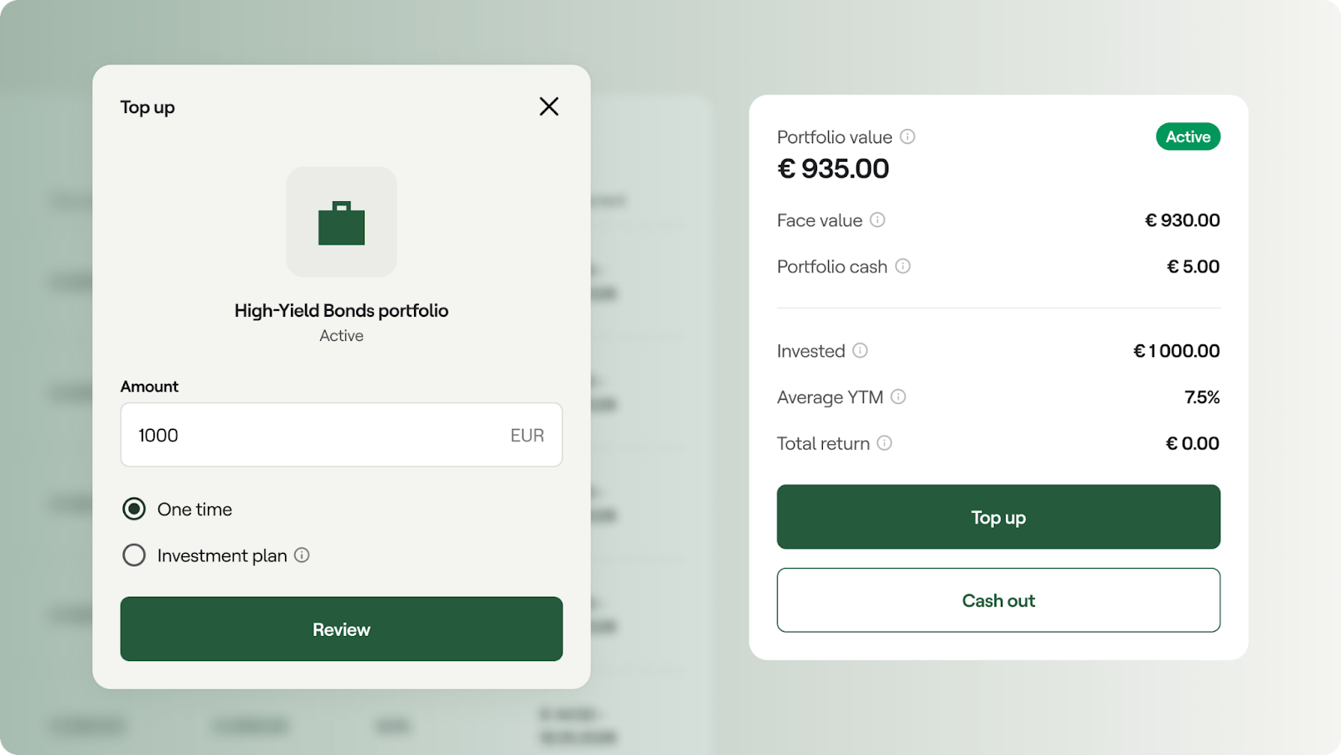Click the green briefcase portfolio icon

click(341, 223)
